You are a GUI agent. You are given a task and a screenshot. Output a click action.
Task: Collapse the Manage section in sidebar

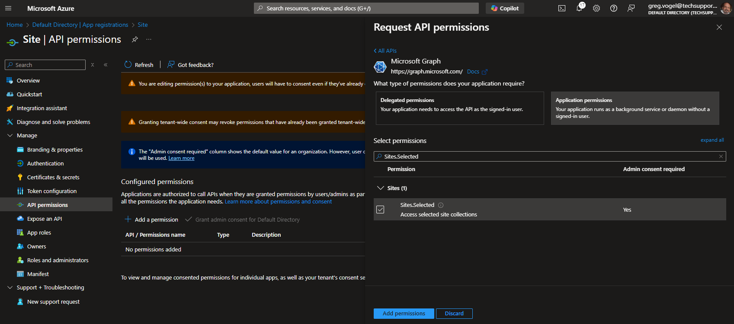(10, 135)
